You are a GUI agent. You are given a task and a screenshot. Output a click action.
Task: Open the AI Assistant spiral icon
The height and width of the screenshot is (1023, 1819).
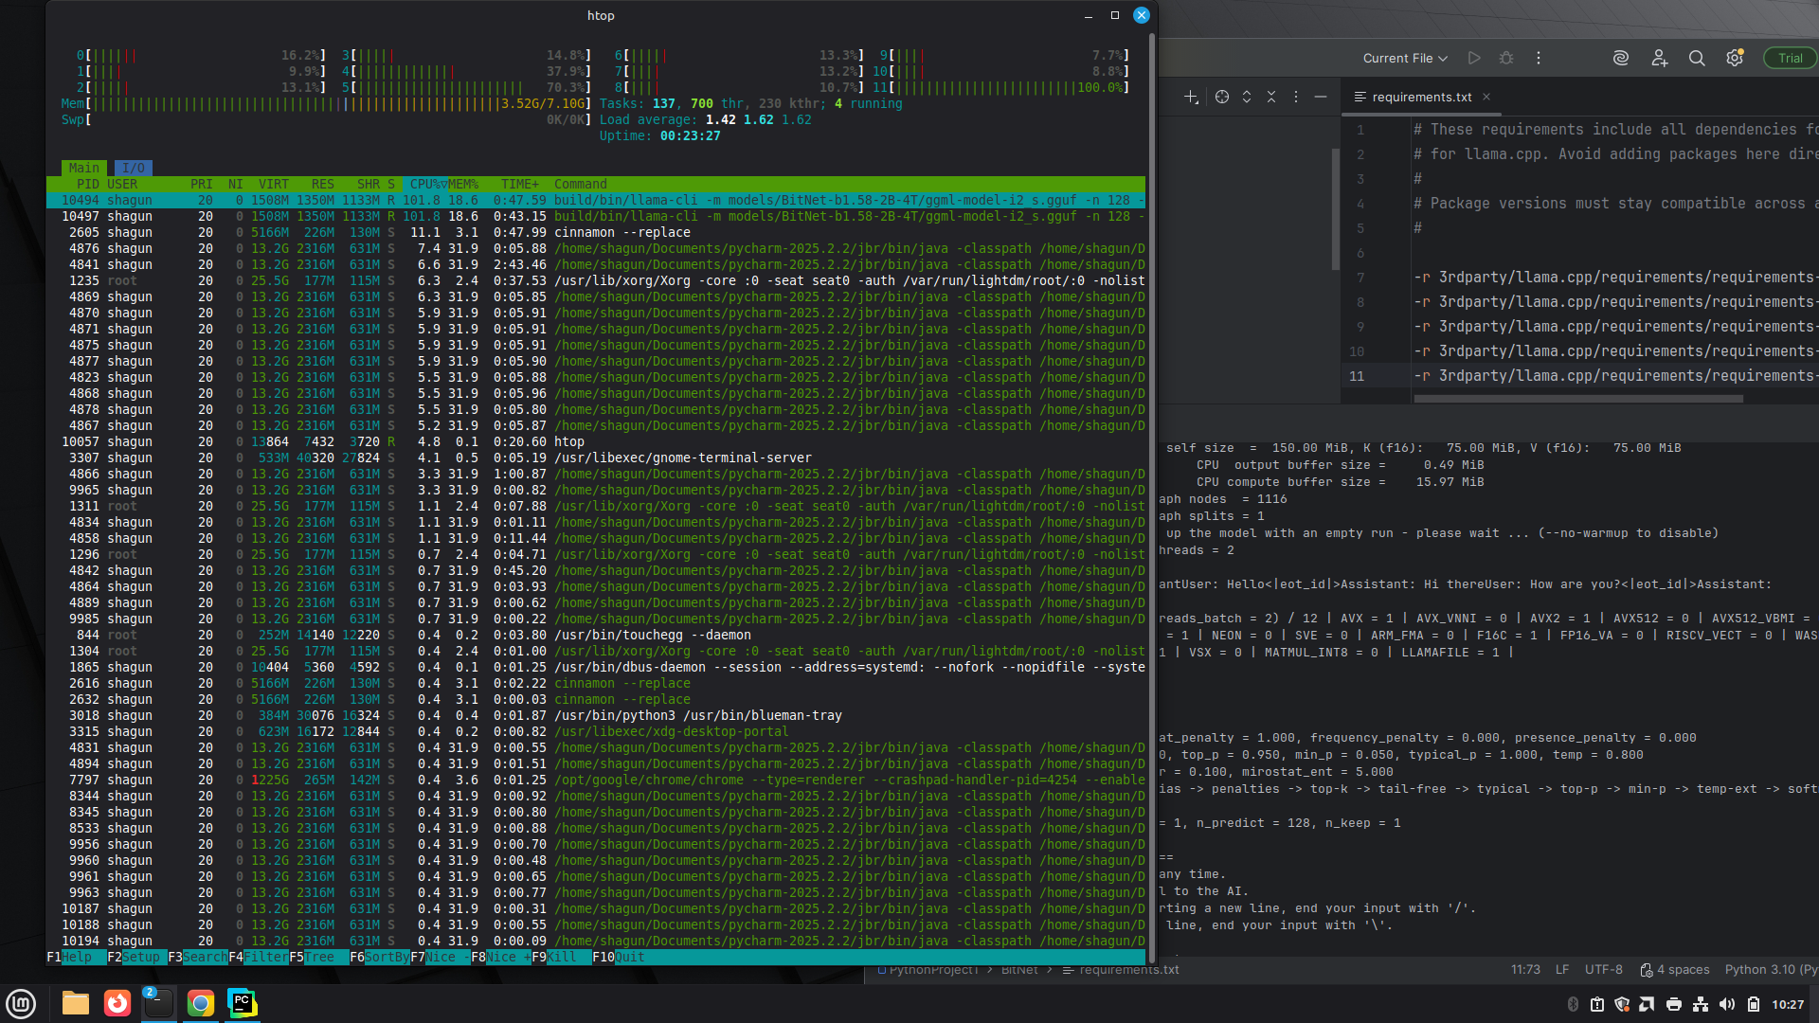click(1621, 58)
